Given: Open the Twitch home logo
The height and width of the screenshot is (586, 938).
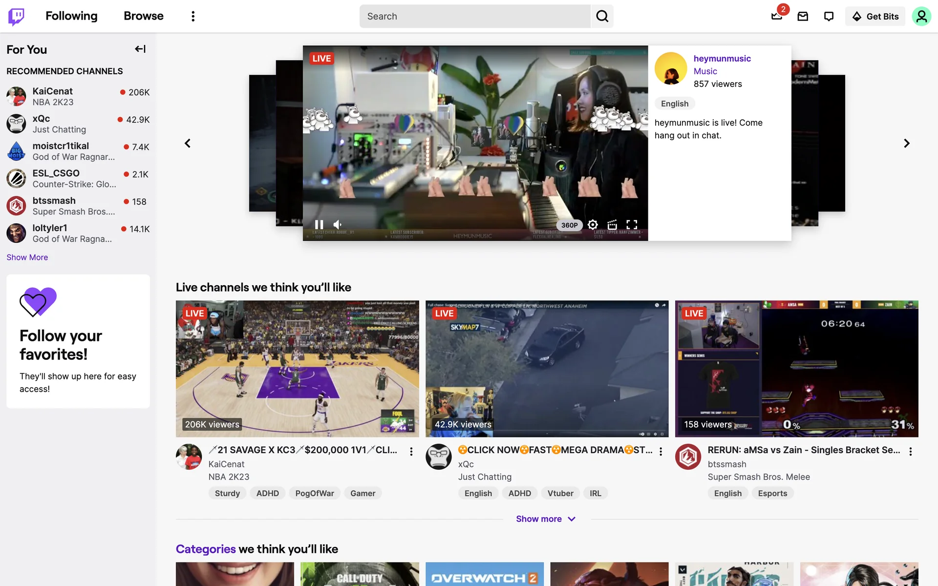Looking at the screenshot, I should point(16,16).
